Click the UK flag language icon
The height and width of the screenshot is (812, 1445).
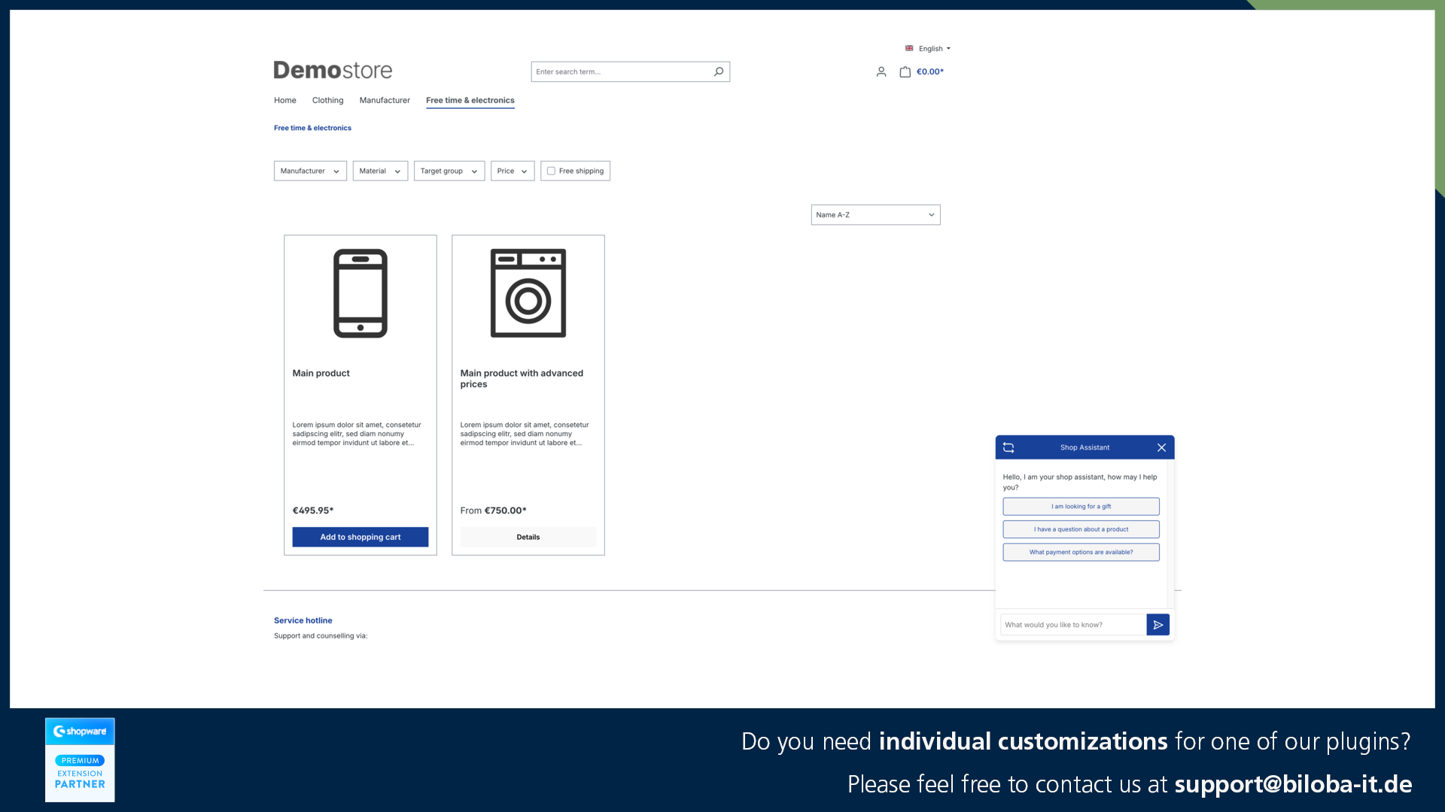coord(909,48)
